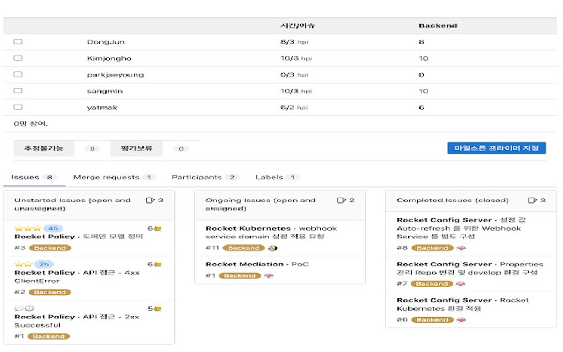Click the clock icon on issue #1

pyautogui.click(x=28, y=308)
